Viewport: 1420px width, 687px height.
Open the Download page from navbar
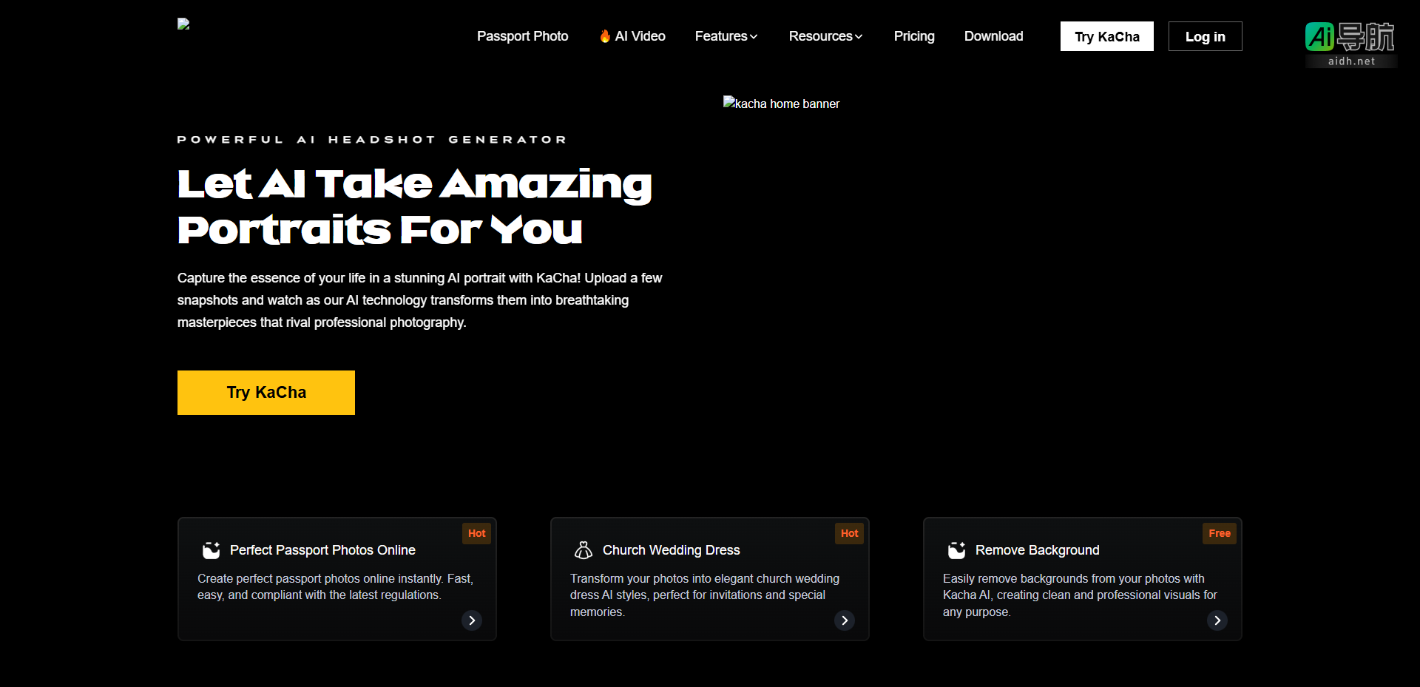pos(993,36)
